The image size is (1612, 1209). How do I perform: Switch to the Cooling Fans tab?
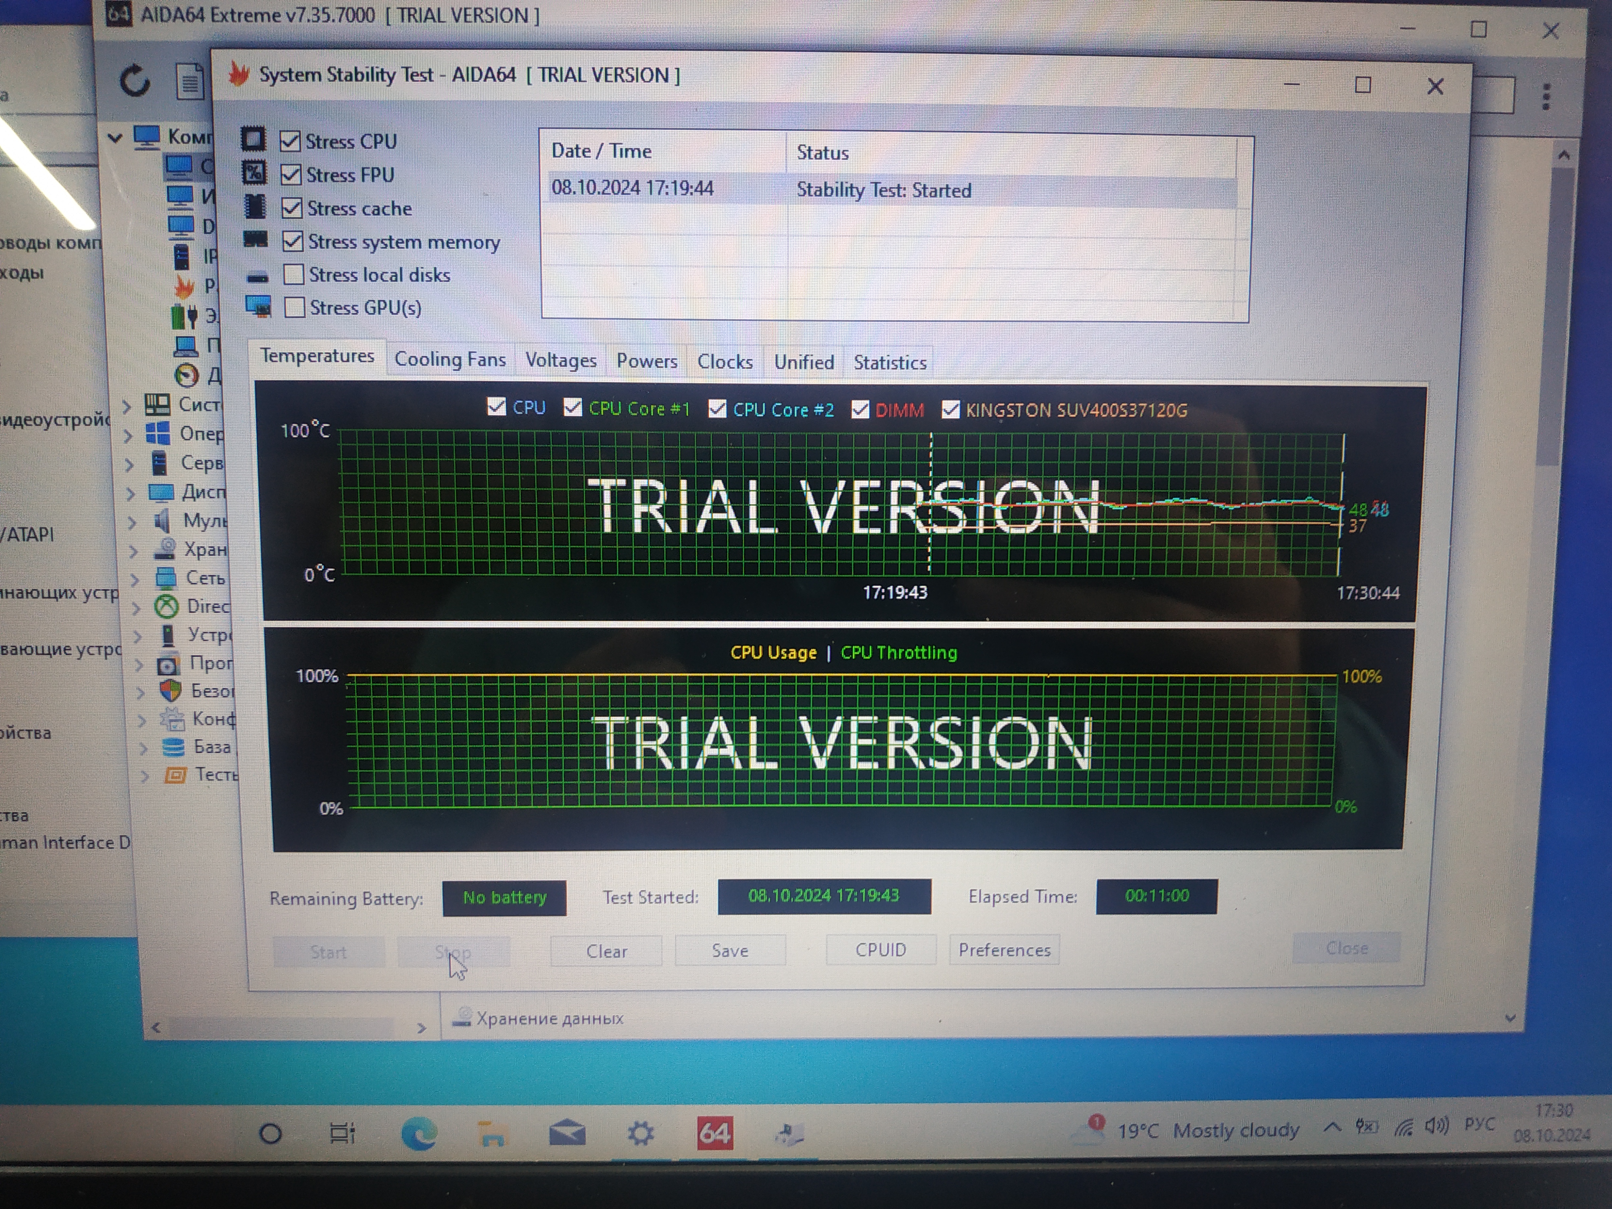click(450, 359)
